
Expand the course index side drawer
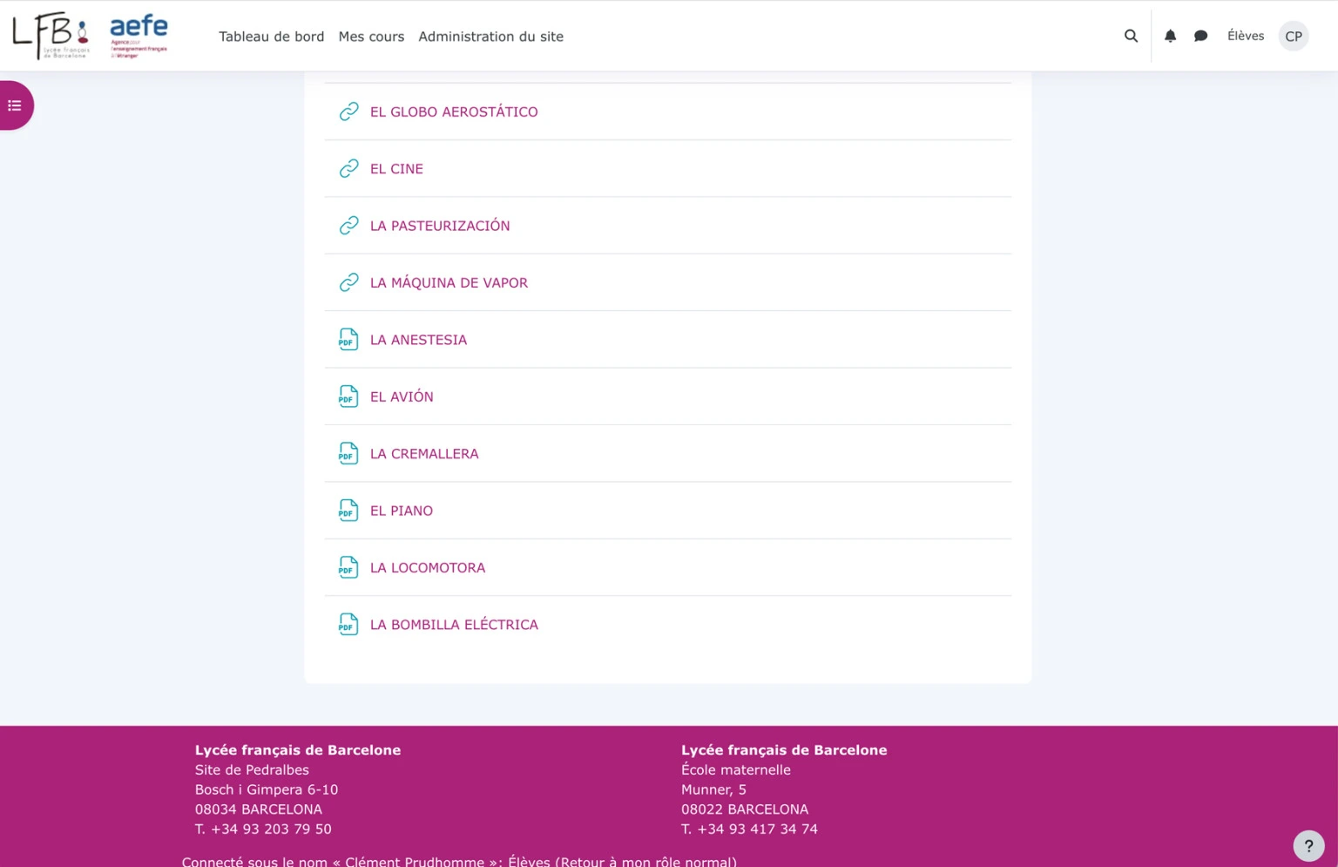13,105
